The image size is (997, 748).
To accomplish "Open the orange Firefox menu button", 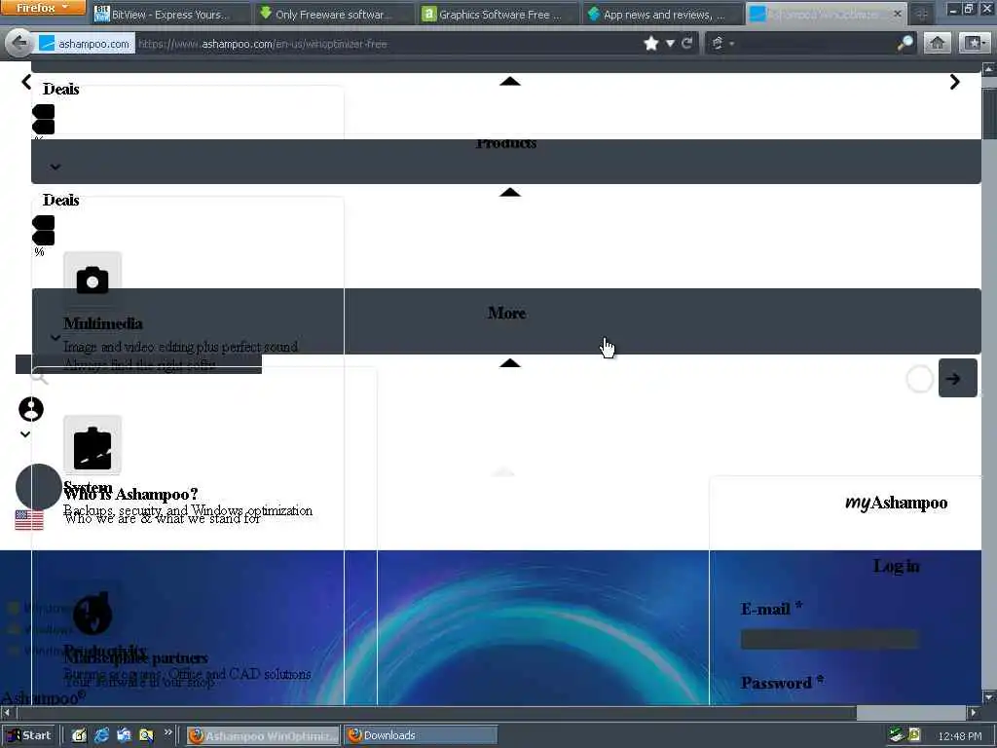I will coord(43,8).
